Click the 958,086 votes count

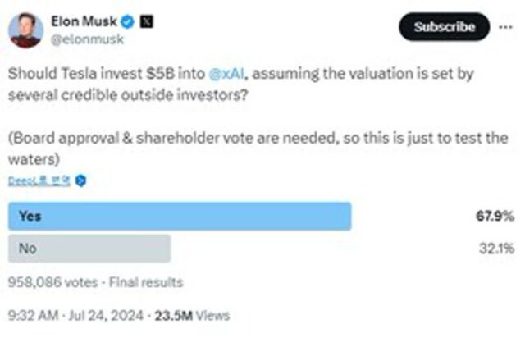coord(50,282)
